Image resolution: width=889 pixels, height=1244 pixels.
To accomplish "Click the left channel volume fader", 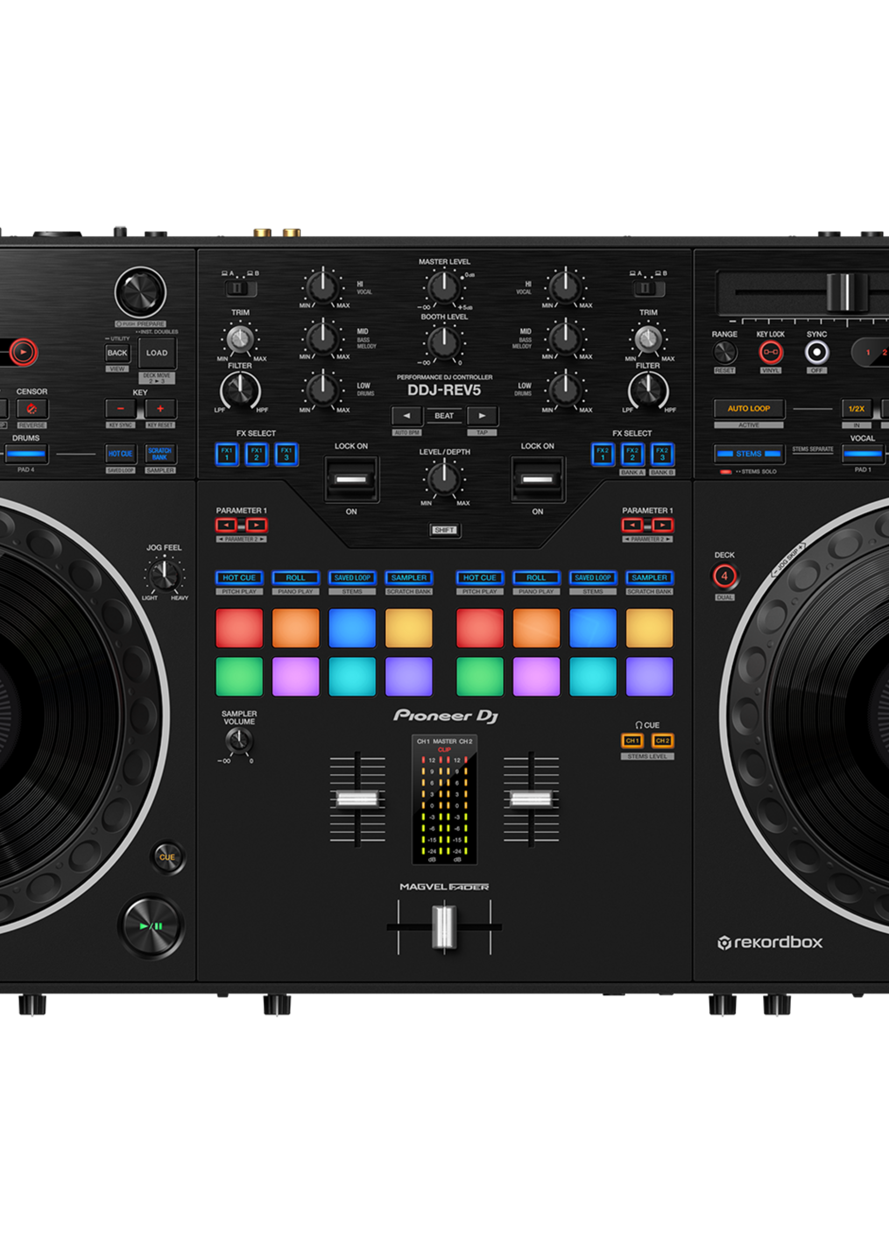I will pyautogui.click(x=357, y=799).
